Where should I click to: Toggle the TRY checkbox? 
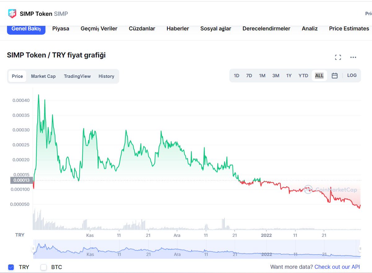11,267
